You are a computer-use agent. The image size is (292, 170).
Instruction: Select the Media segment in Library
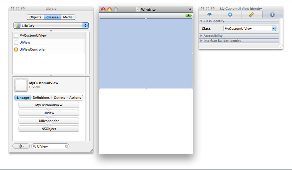tap(69, 17)
